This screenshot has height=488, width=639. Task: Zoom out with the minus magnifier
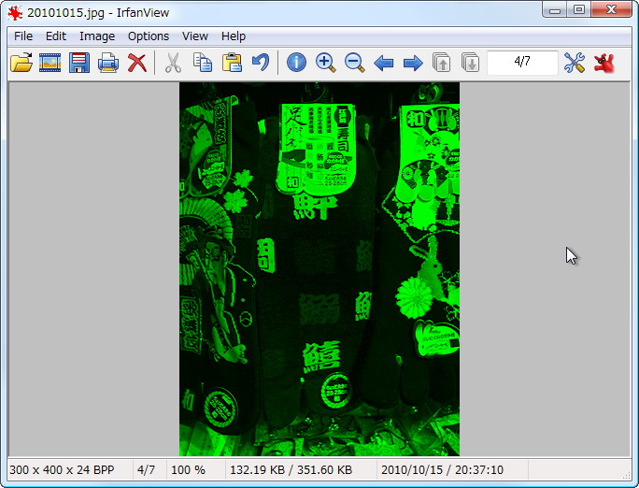click(x=355, y=63)
